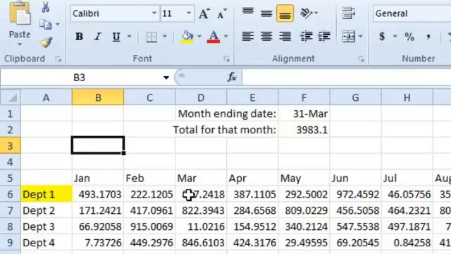Open Font dialog launcher
Image resolution: width=451 pixels, height=254 pixels.
point(227,59)
